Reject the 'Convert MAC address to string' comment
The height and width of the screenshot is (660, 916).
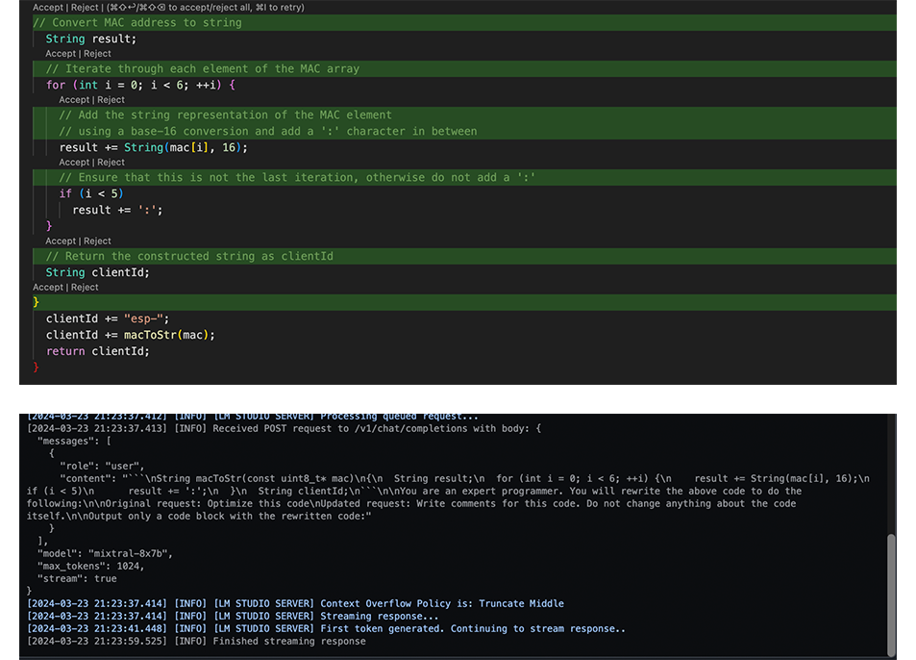click(x=85, y=8)
